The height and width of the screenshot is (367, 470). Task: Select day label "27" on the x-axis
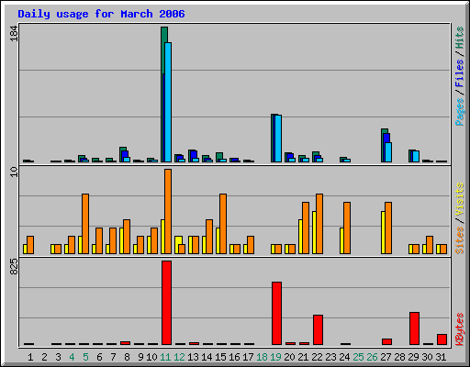coord(386,357)
